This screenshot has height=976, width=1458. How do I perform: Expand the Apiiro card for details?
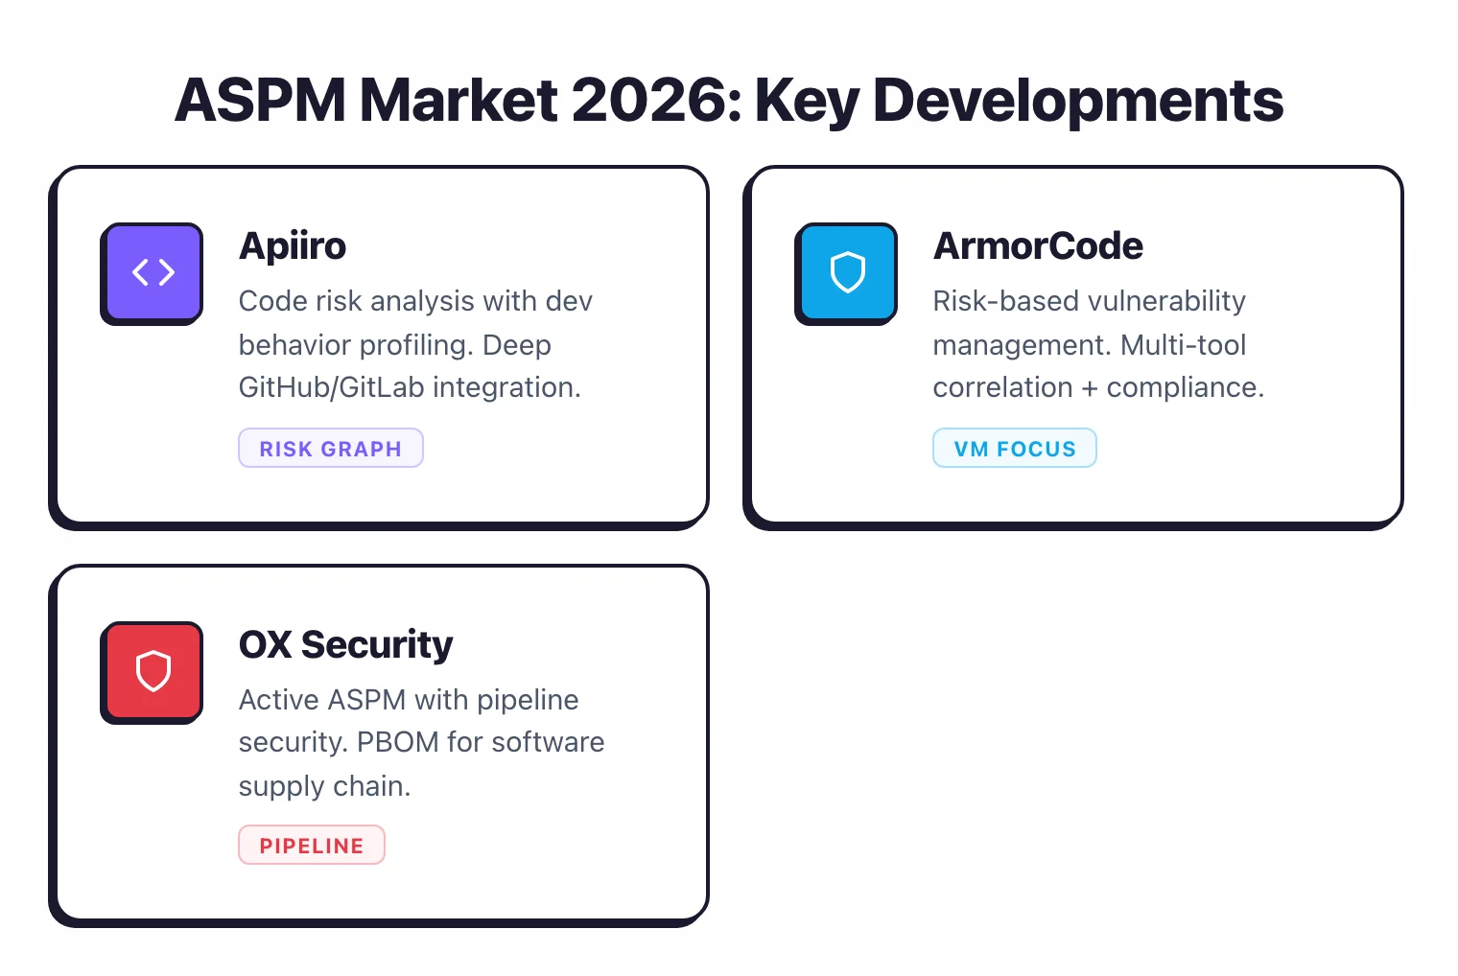click(x=380, y=346)
